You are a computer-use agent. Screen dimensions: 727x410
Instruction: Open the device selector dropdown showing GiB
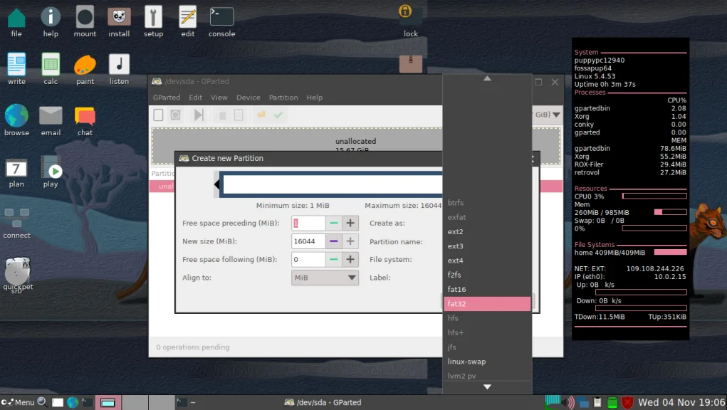547,115
